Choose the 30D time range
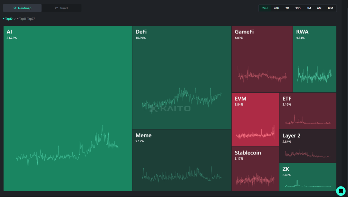This screenshot has width=348, height=197. point(298,8)
